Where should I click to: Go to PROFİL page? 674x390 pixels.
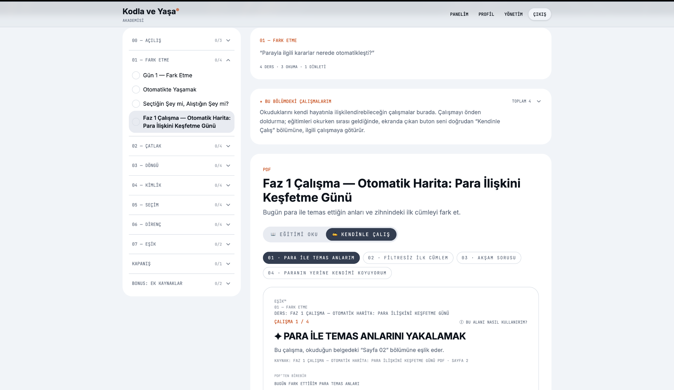[x=486, y=14]
